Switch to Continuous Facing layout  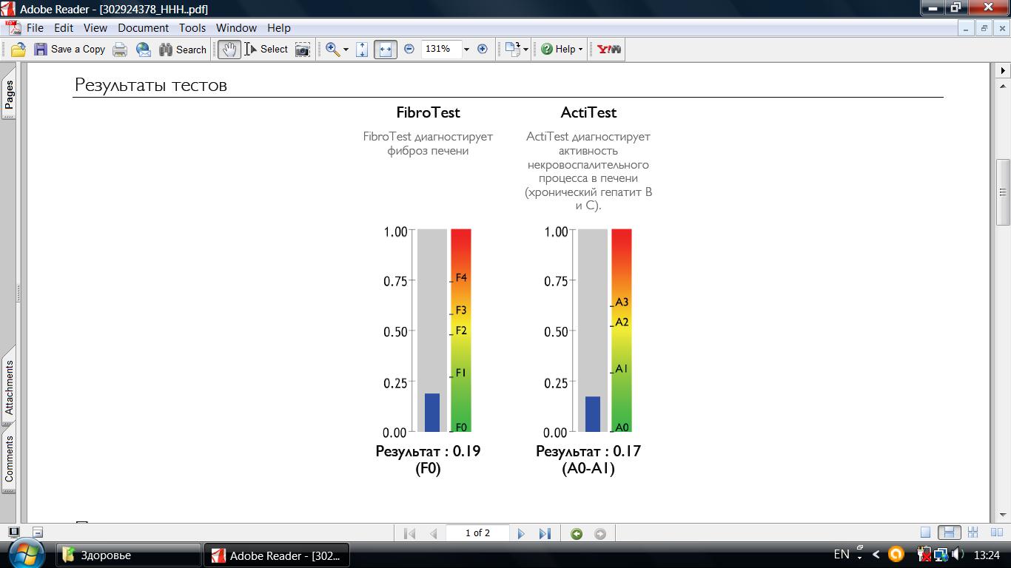click(973, 532)
